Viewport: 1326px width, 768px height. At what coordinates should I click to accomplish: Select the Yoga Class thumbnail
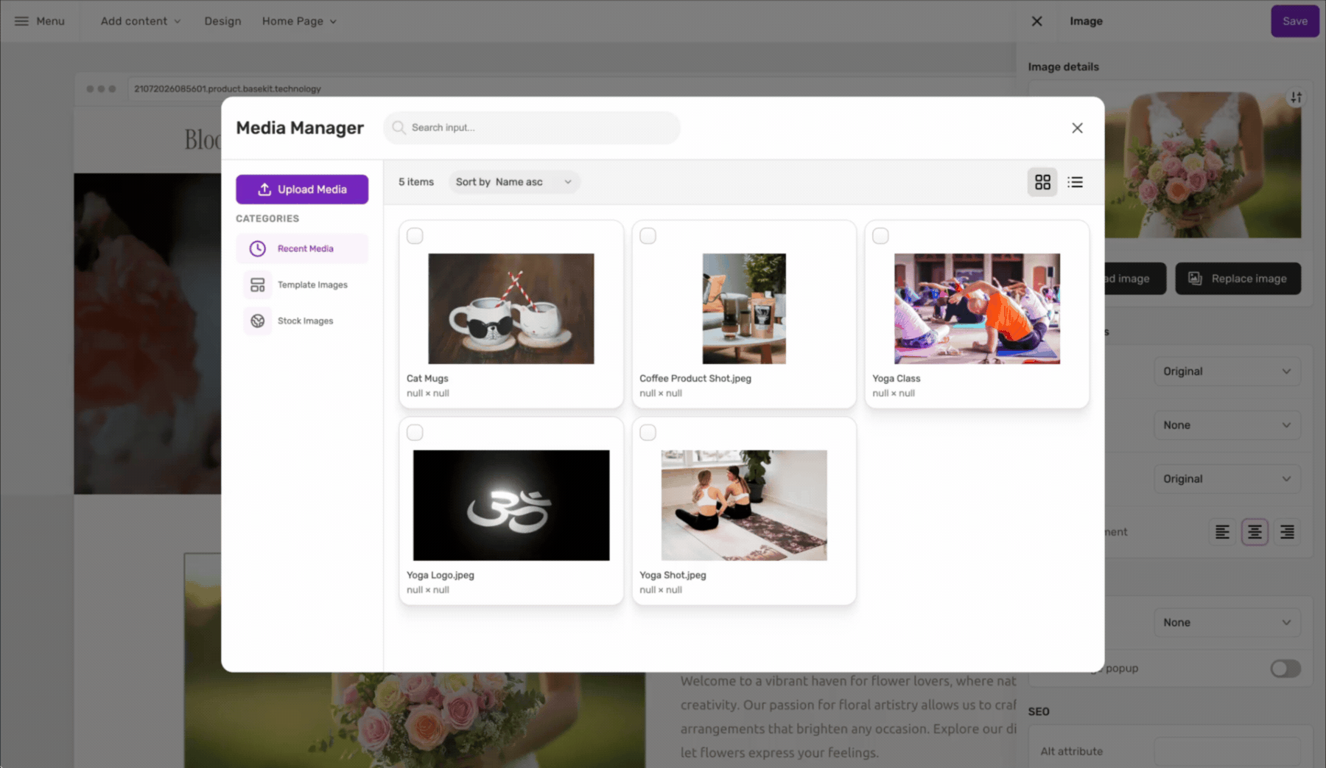coord(977,309)
